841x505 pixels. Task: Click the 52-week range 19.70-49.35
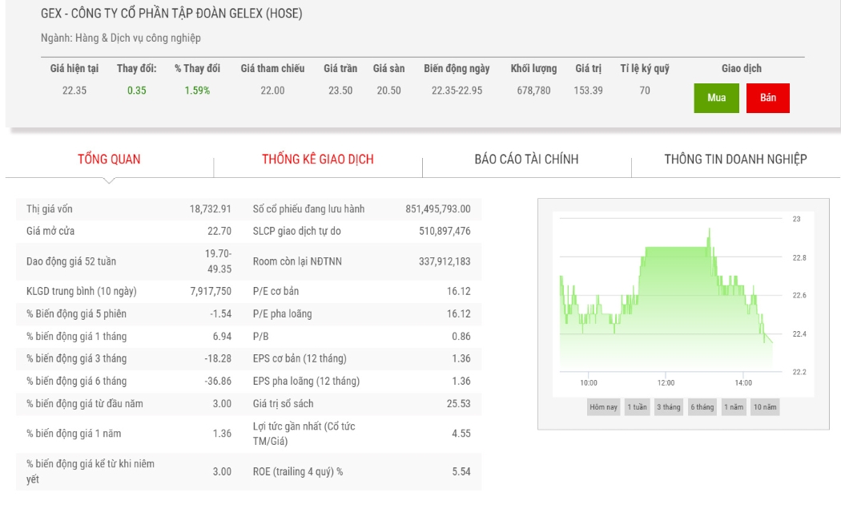pos(219,261)
